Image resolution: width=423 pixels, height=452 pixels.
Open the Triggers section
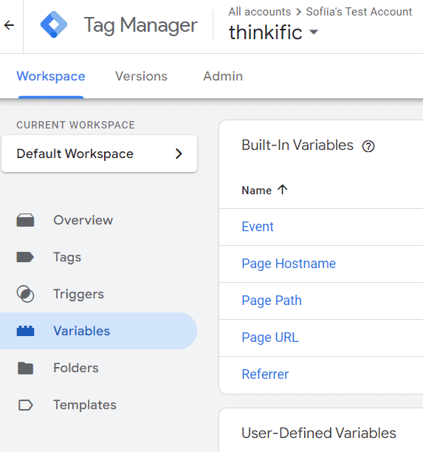click(78, 294)
